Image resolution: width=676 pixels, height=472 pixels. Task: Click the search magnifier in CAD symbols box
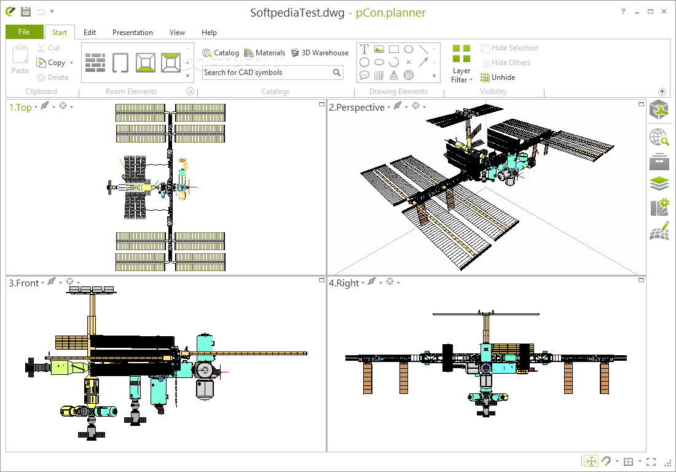(337, 73)
